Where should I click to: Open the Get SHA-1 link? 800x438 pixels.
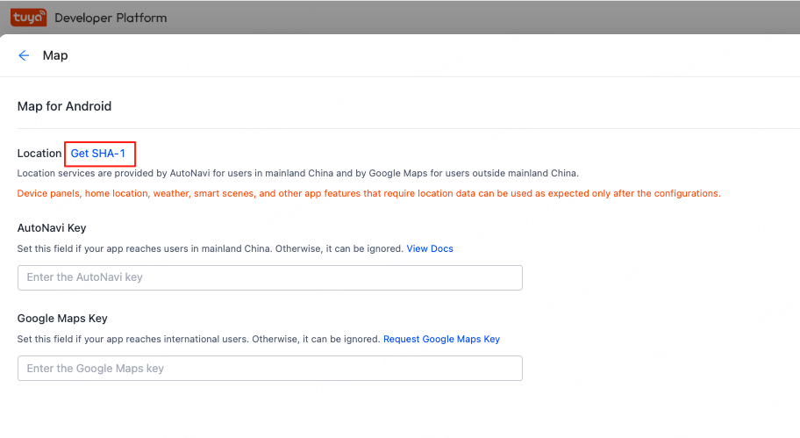pyautogui.click(x=98, y=154)
